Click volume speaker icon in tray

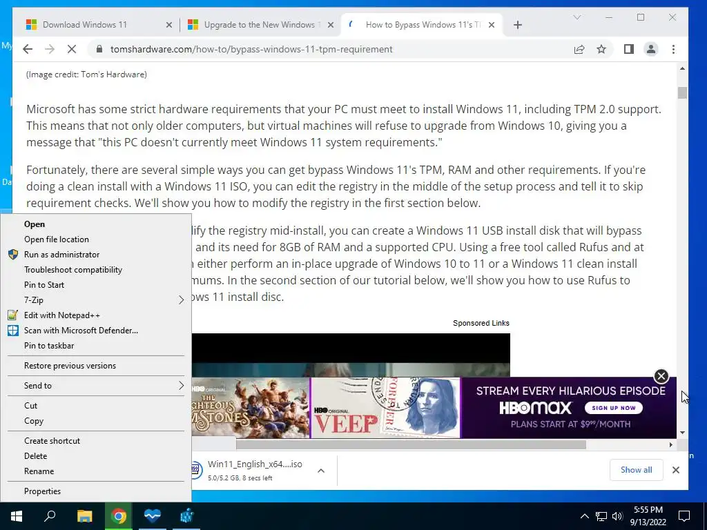(617, 516)
